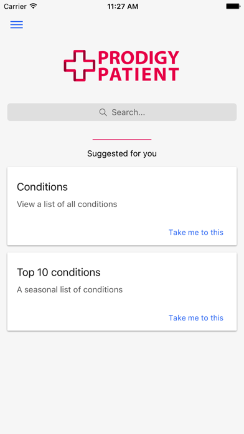Click 'Take me to this' under Conditions

(196, 232)
